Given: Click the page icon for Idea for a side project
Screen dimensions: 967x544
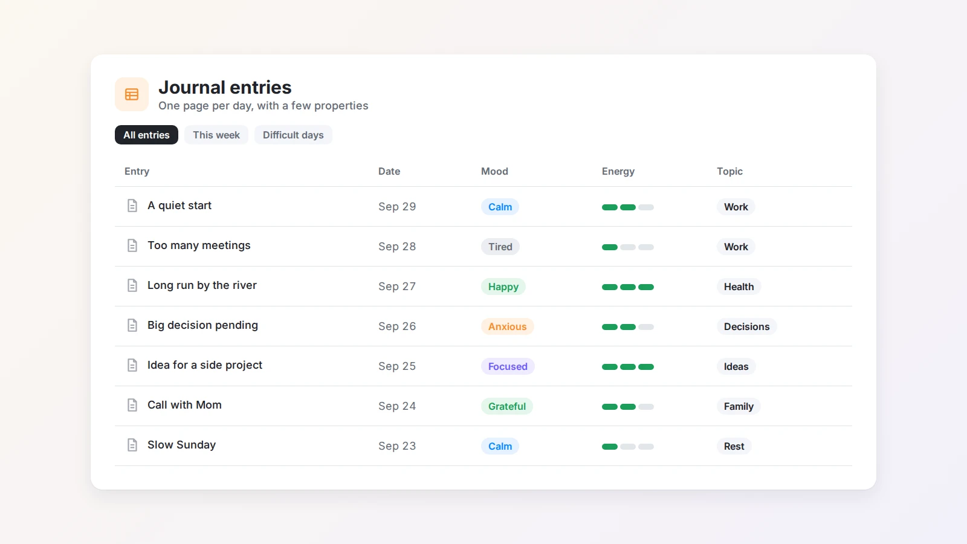Looking at the screenshot, I should point(132,365).
